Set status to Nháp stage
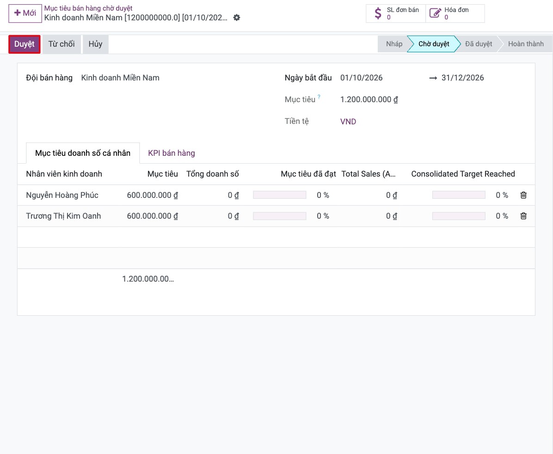 pos(394,44)
